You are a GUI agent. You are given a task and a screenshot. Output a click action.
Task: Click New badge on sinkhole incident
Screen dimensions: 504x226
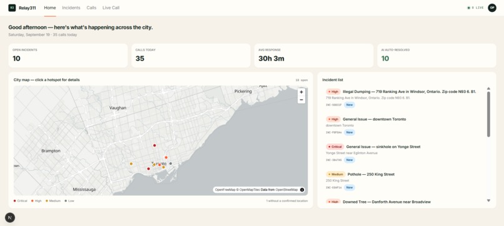pyautogui.click(x=350, y=160)
